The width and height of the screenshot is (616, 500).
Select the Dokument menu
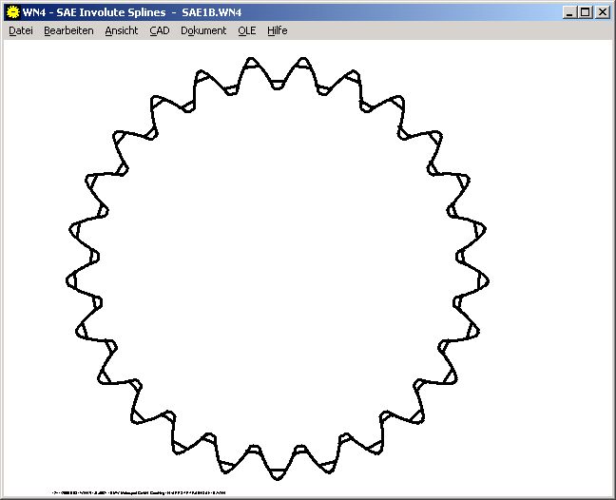[203, 30]
